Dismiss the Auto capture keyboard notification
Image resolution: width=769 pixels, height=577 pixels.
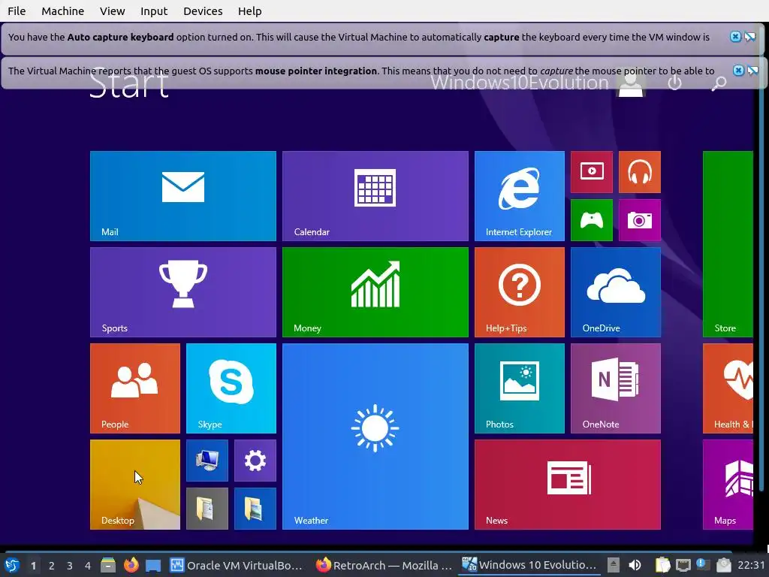pos(735,37)
